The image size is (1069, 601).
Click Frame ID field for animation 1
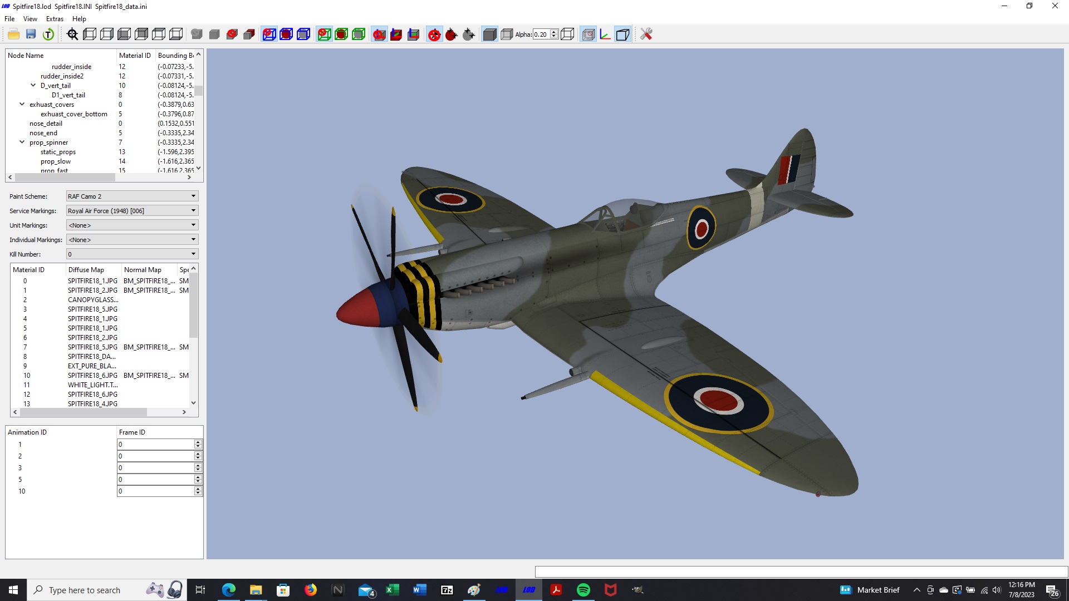tap(155, 445)
